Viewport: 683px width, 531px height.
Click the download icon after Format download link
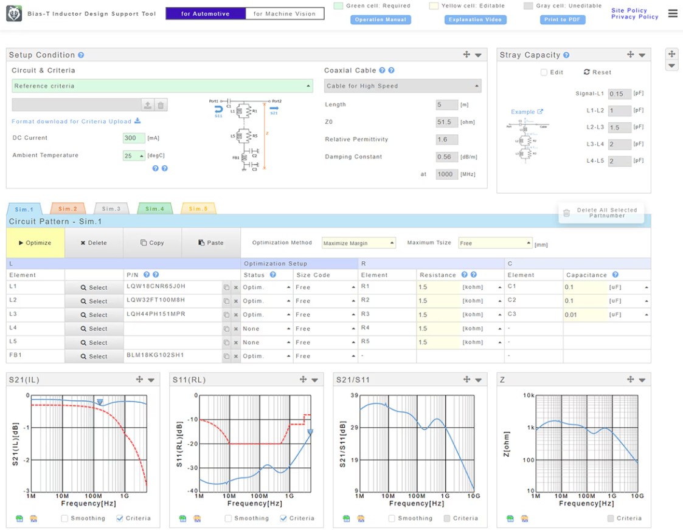pos(137,122)
